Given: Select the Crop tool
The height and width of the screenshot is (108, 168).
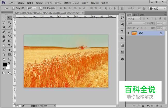Looking at the screenshot, I should point(4,27).
